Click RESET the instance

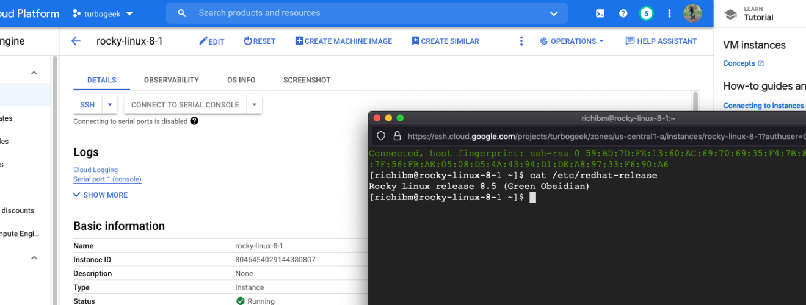pos(260,41)
